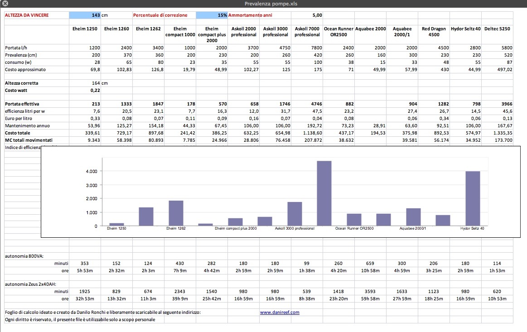Select the 10h 58m ore cell
This screenshot has width=527, height=332.
370,270
